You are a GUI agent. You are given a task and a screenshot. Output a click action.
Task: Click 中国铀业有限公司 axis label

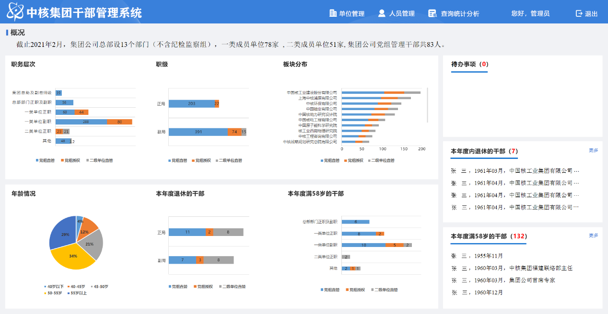[321, 109]
